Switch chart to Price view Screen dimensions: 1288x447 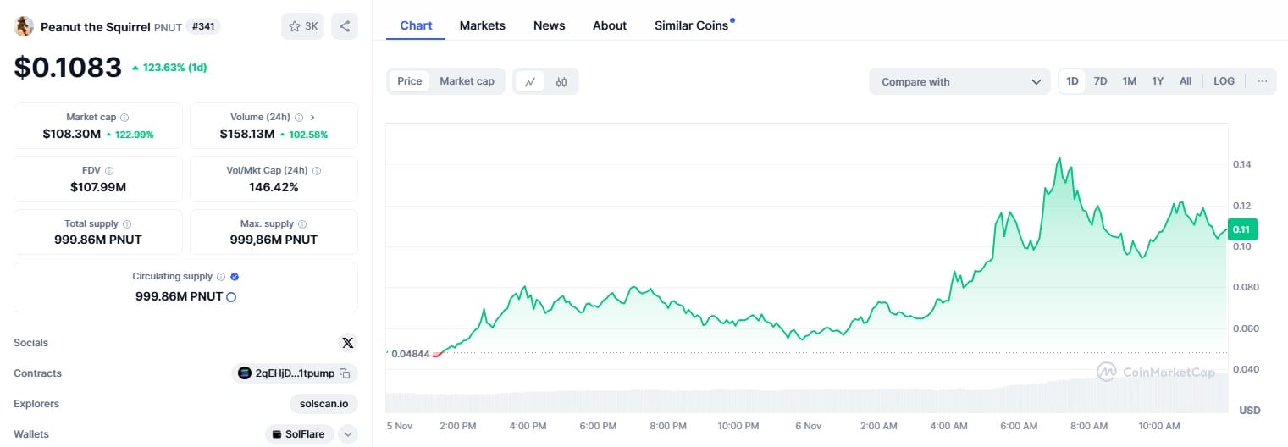point(410,81)
